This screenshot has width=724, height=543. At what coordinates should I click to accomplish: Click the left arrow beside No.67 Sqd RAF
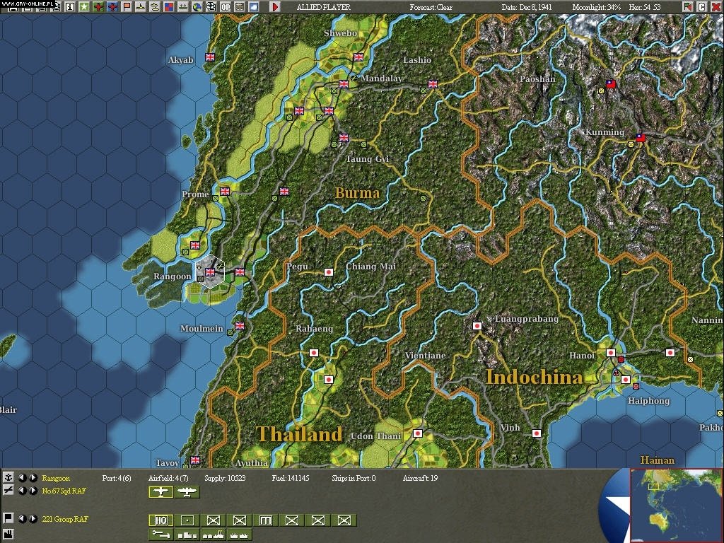pos(23,491)
